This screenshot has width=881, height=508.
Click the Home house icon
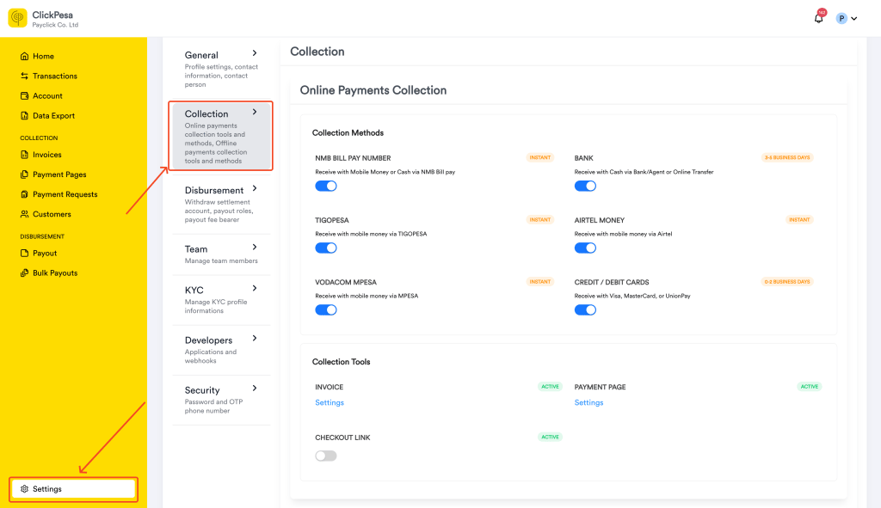(x=24, y=56)
